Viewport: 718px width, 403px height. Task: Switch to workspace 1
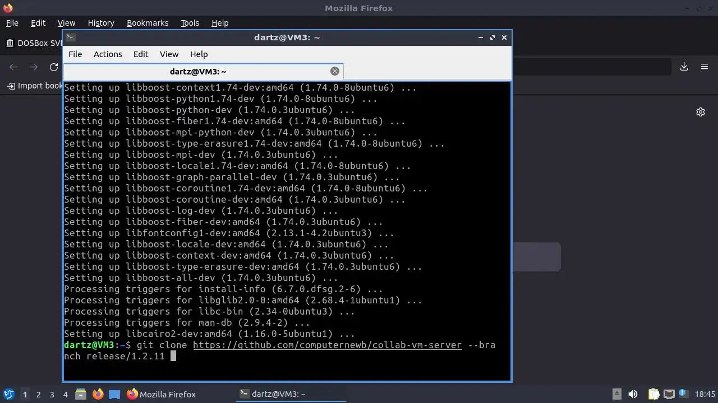[25, 394]
